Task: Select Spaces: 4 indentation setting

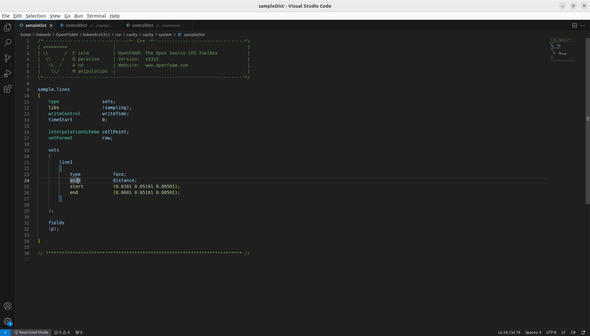Action: coord(533,332)
